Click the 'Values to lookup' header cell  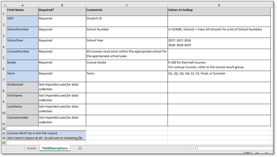(219, 11)
